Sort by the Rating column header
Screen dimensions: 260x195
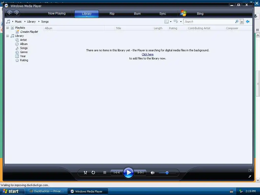(x=177, y=28)
